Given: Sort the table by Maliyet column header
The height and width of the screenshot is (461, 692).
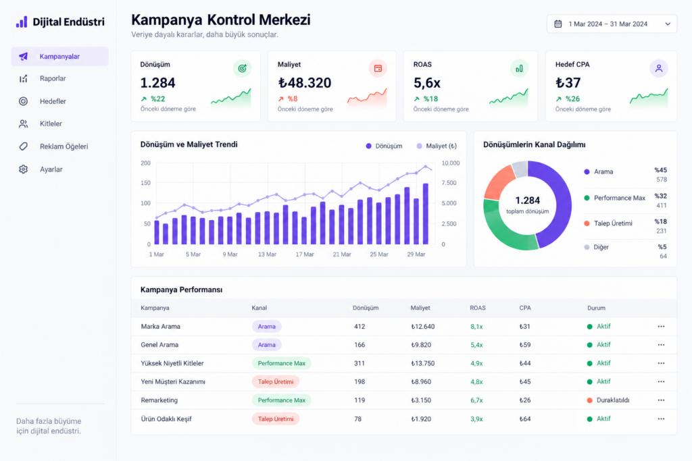Looking at the screenshot, I should 420,308.
